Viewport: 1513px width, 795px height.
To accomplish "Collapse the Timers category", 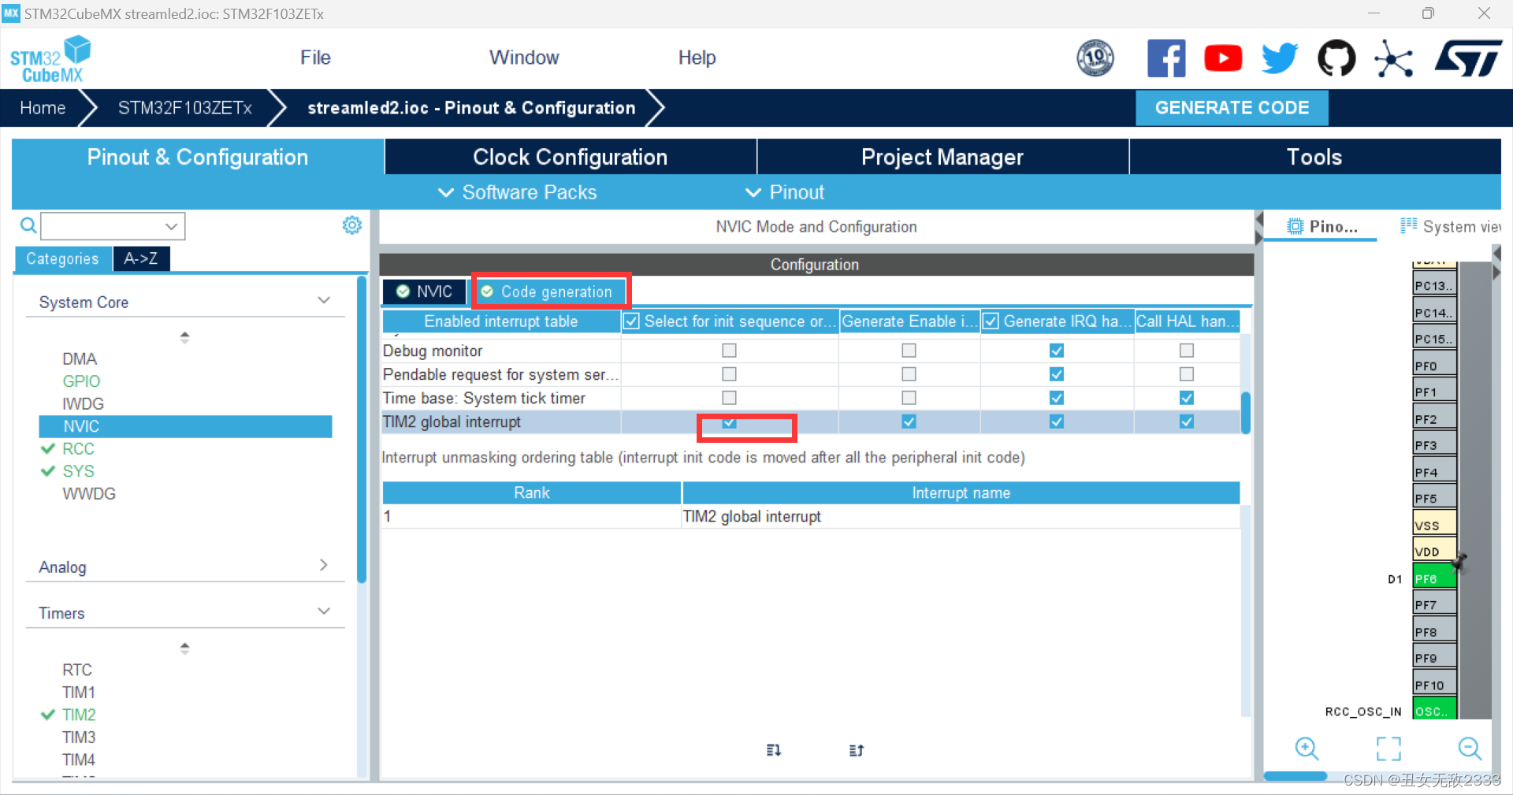I will [x=323, y=611].
